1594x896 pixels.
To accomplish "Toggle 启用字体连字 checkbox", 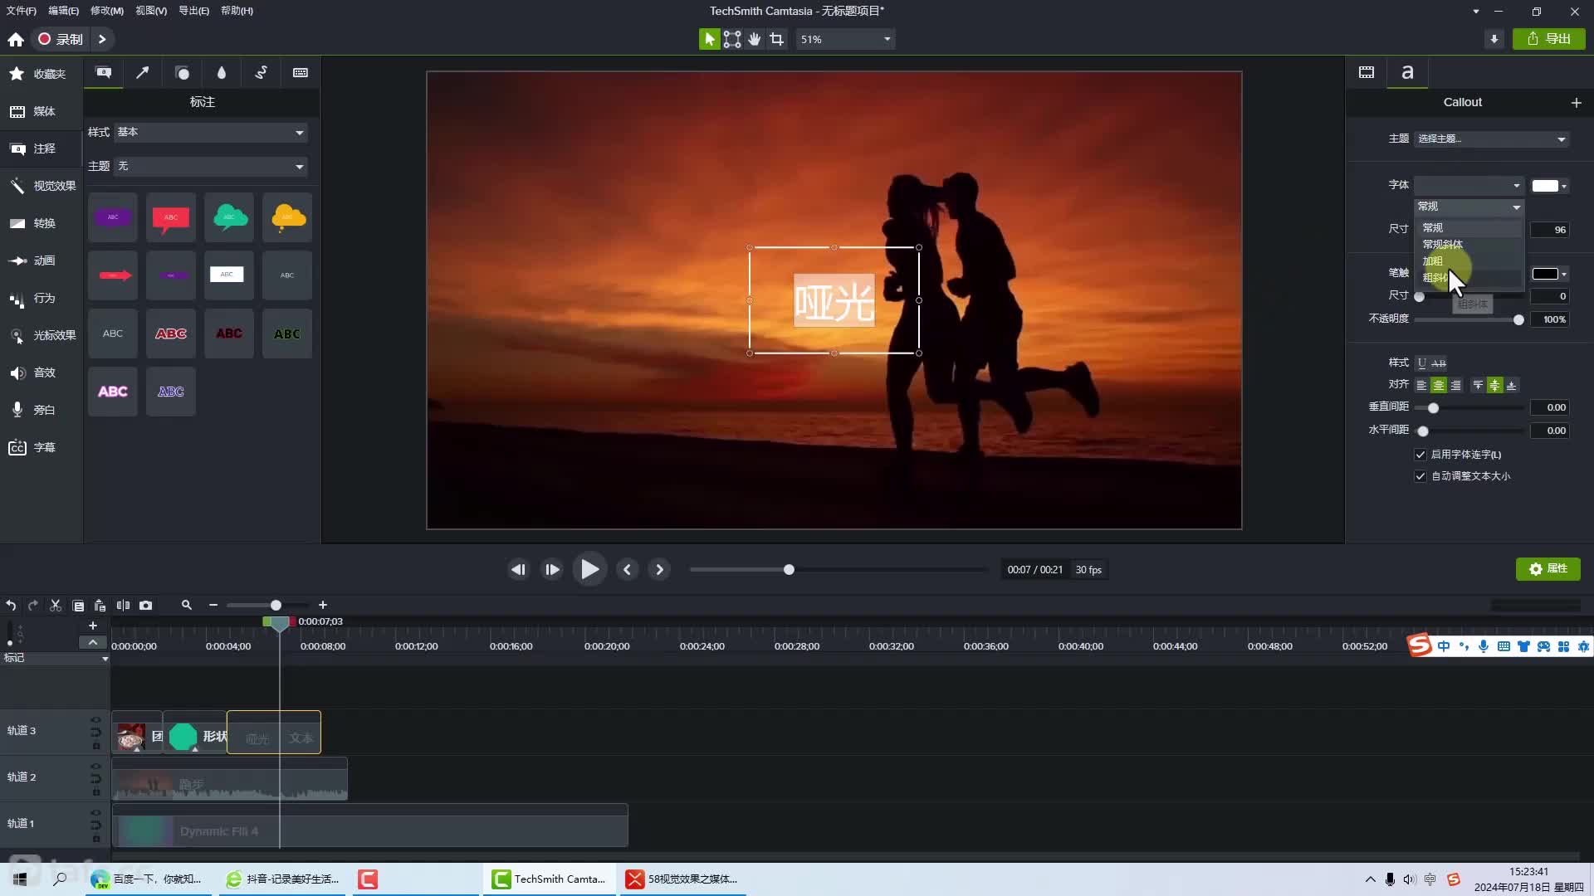I will (1420, 455).
